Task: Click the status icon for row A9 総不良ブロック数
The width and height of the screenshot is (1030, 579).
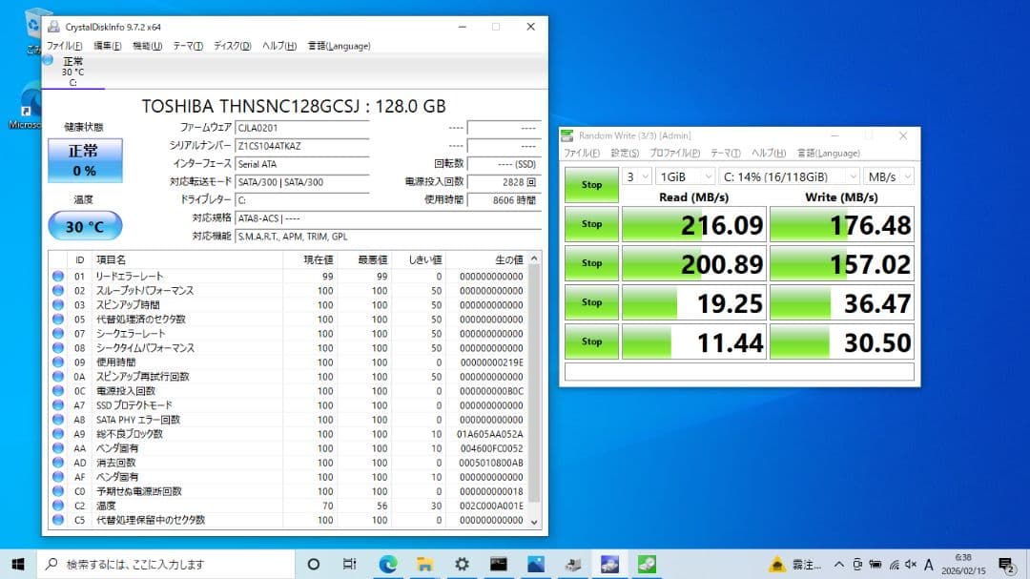Action: point(58,434)
